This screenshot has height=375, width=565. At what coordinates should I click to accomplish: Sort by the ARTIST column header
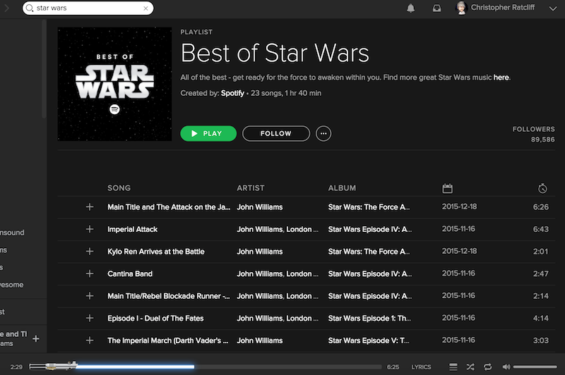251,188
